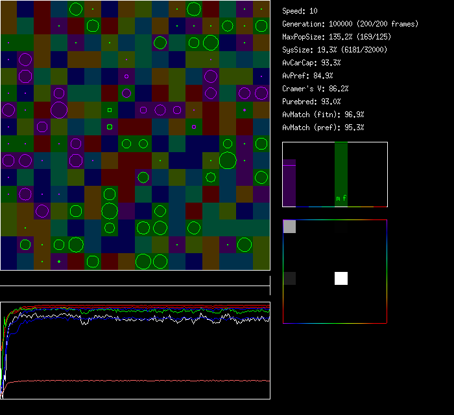Viewport: 454px width, 415px height.
Task: Click the light gray square in the matrix corner
Action: click(290, 227)
